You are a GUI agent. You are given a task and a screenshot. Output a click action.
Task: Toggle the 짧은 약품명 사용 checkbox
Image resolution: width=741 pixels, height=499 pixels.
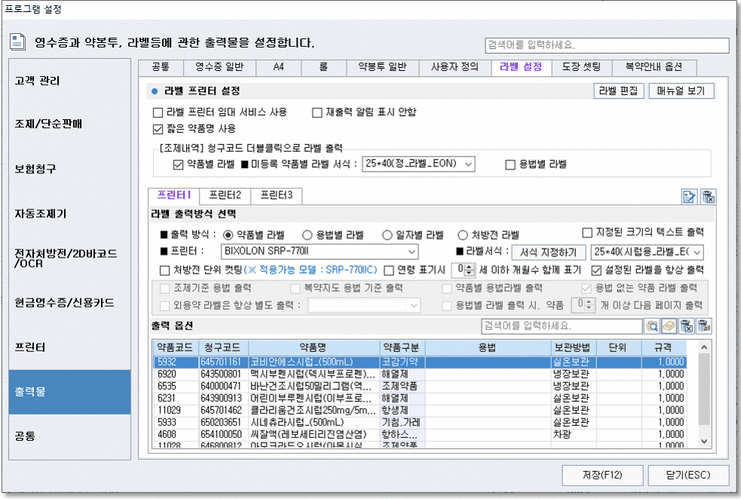pos(158,129)
